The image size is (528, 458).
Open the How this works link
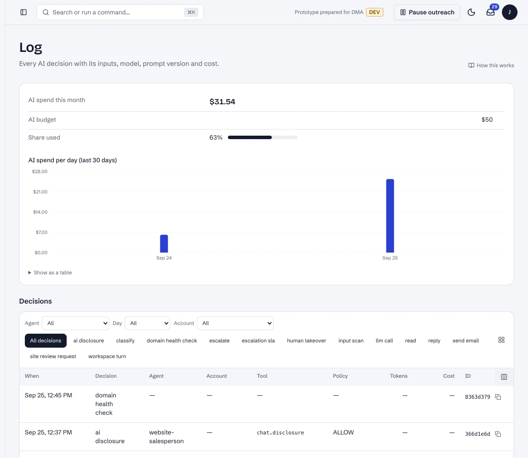pos(491,65)
